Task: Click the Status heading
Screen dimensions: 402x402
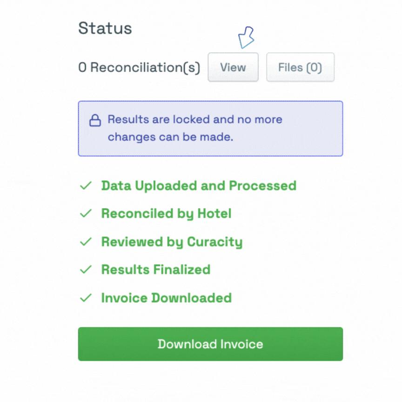Action: coord(105,28)
